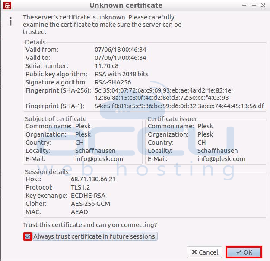Select the Valid to date 07/06/19 00:46:34
Screen dimensions: 270x261
pyautogui.click(x=121, y=58)
